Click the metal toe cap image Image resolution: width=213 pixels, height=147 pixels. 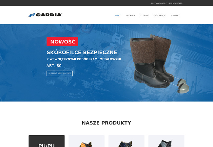[x=183, y=86]
